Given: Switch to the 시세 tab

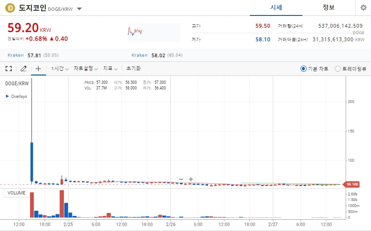Looking at the screenshot, I should [x=276, y=7].
